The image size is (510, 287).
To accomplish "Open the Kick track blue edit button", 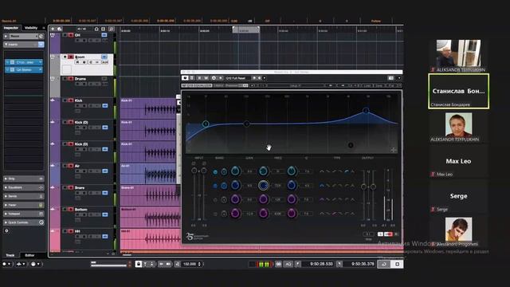I will click(x=104, y=106).
